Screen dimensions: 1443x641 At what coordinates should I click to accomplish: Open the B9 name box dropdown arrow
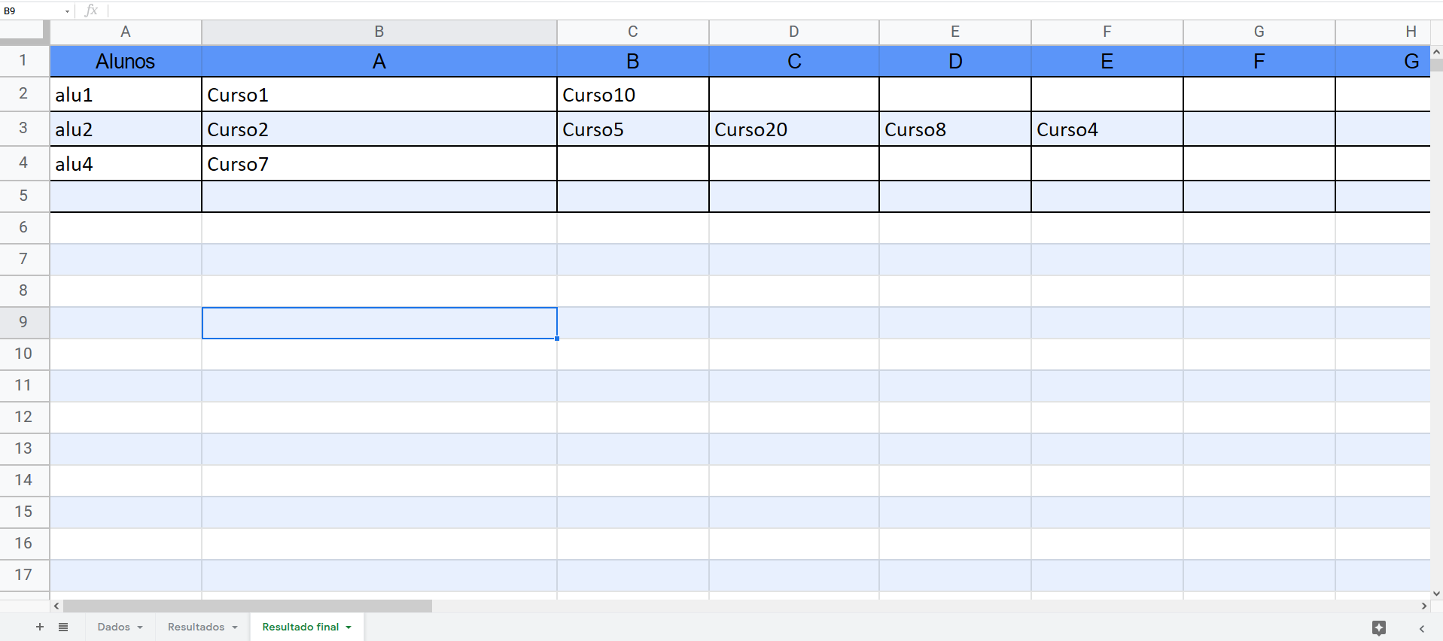click(67, 11)
